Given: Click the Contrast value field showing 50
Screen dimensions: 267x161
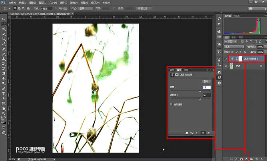Looking at the screenshot, I should tap(207, 95).
